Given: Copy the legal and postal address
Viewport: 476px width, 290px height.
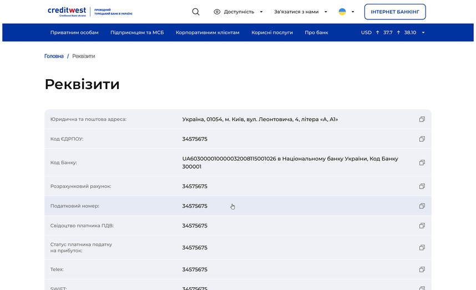Looking at the screenshot, I should (x=422, y=120).
